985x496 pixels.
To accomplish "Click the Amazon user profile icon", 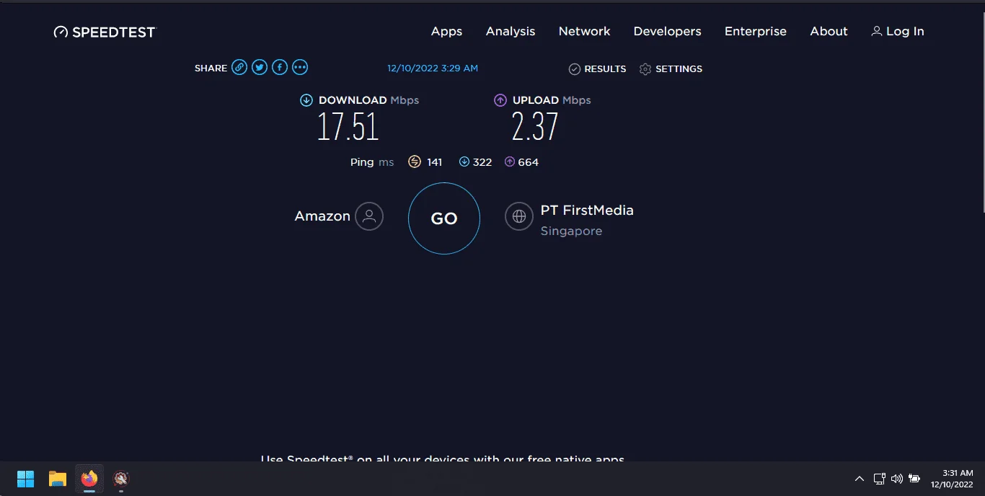I will click(x=369, y=216).
